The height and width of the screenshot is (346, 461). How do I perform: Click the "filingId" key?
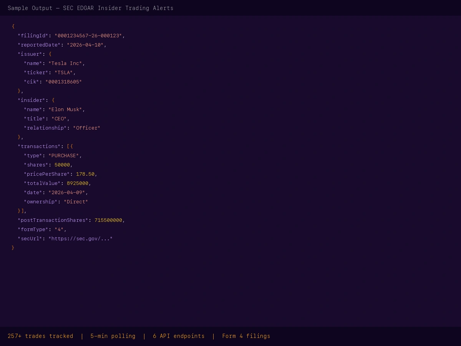33,36
